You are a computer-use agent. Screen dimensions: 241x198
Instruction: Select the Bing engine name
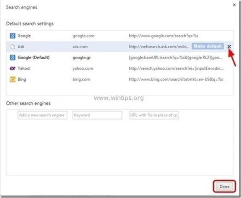(22, 79)
